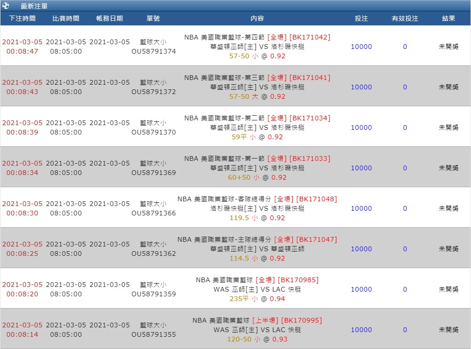Click 華盛頓巫師[主] VS 華盛頓巫師 matchup
This screenshot has width=471, height=349.
(x=257, y=249)
